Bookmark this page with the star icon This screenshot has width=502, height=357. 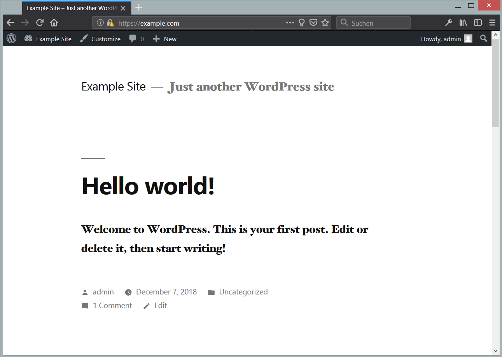325,23
